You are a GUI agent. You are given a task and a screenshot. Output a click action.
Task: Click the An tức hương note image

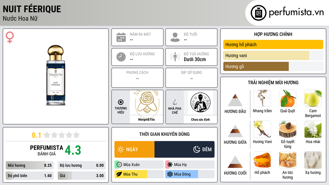[x=288, y=160]
